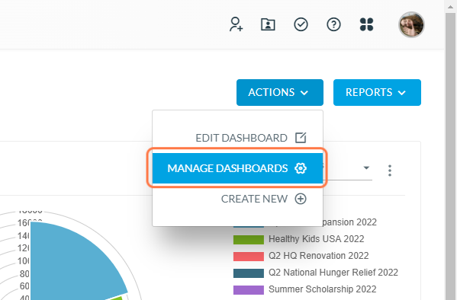The width and height of the screenshot is (457, 300).
Task: Open the apps grid icon
Action: click(366, 24)
